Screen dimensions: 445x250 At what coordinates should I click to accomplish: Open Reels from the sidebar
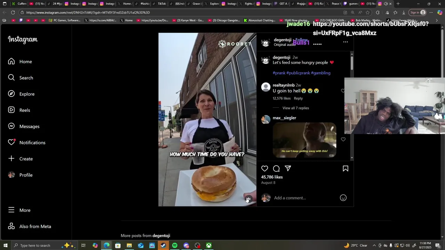(19, 110)
